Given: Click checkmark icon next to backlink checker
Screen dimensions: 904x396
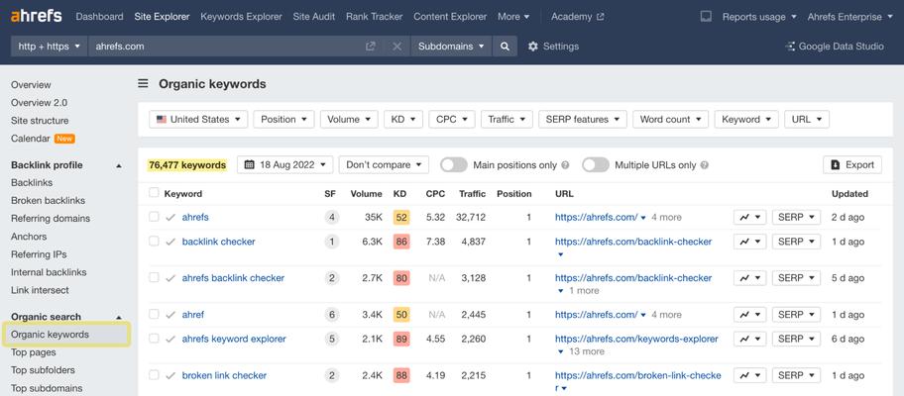Looking at the screenshot, I should tap(170, 242).
